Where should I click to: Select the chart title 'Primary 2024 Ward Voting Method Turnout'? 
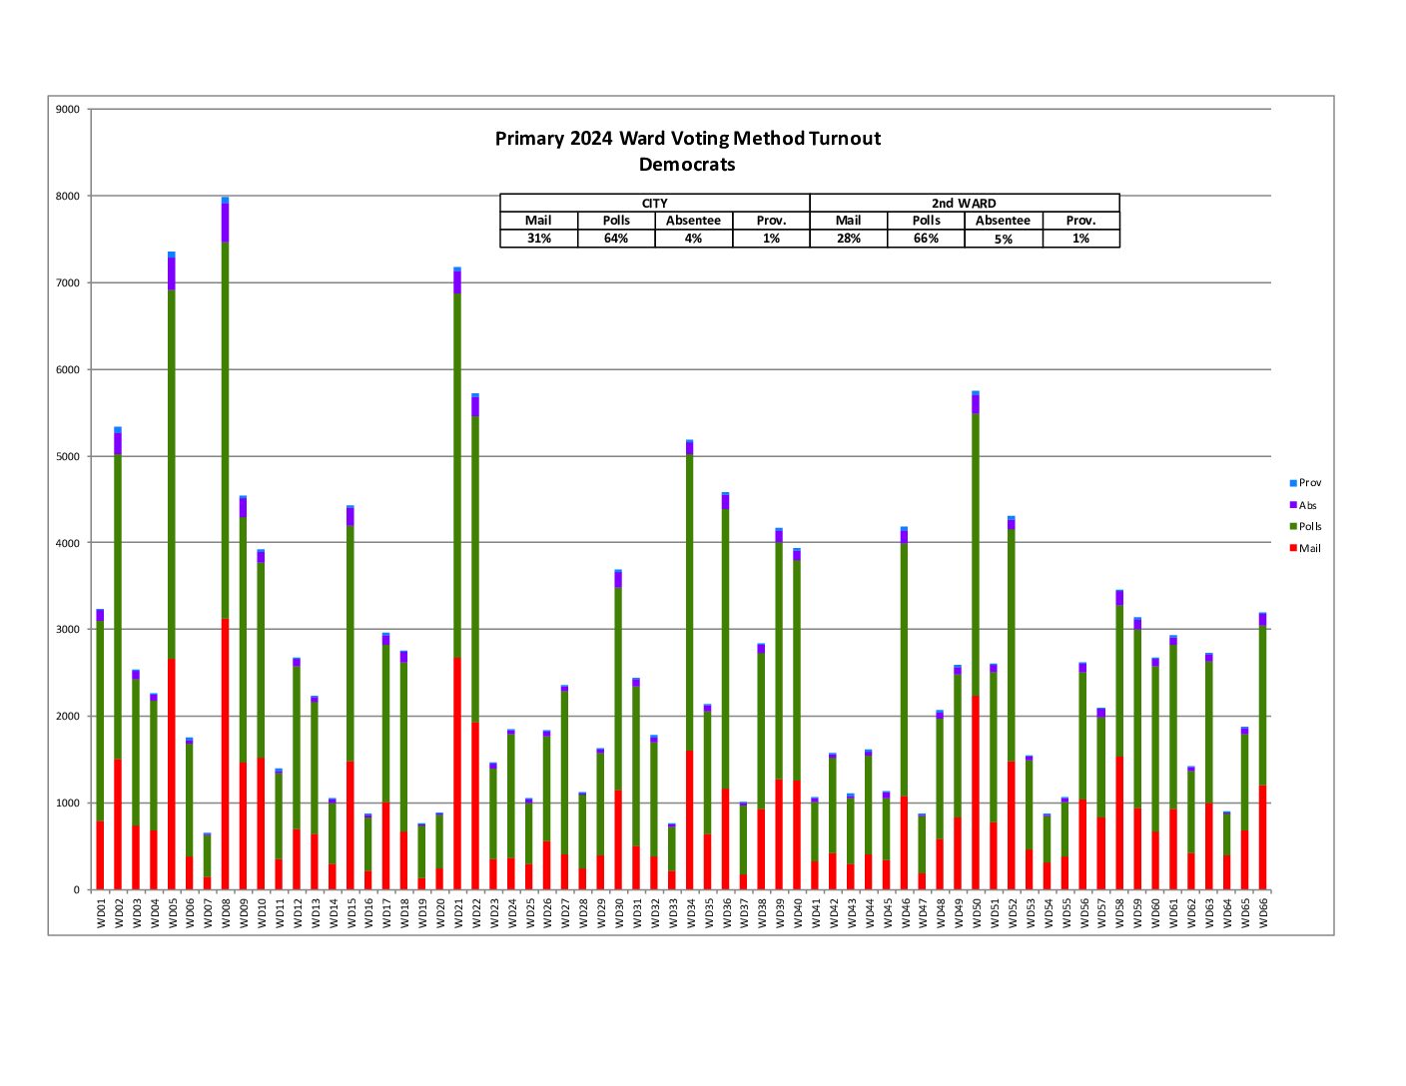[x=687, y=139]
